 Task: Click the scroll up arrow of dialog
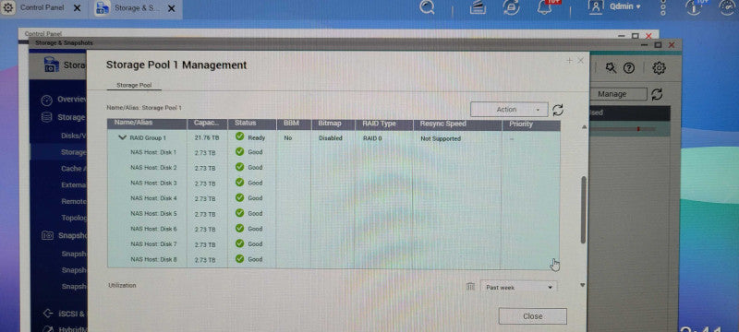584,127
